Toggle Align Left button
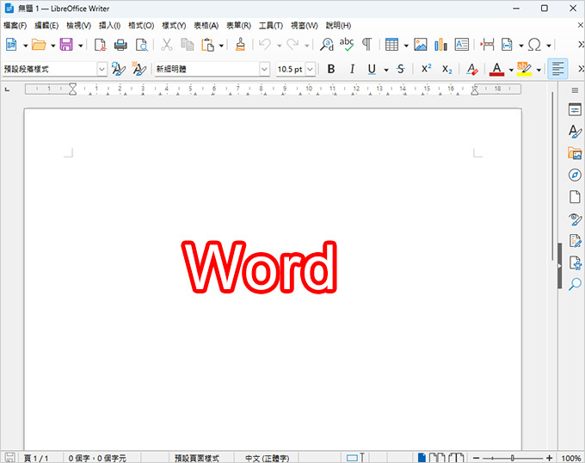Image resolution: width=585 pixels, height=463 pixels. 557,69
